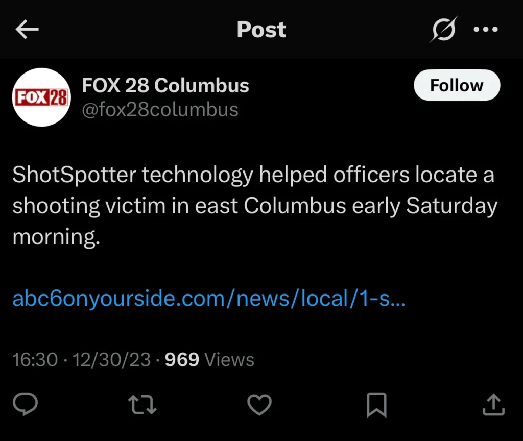Follow FOX 28 Columbus

tap(456, 85)
